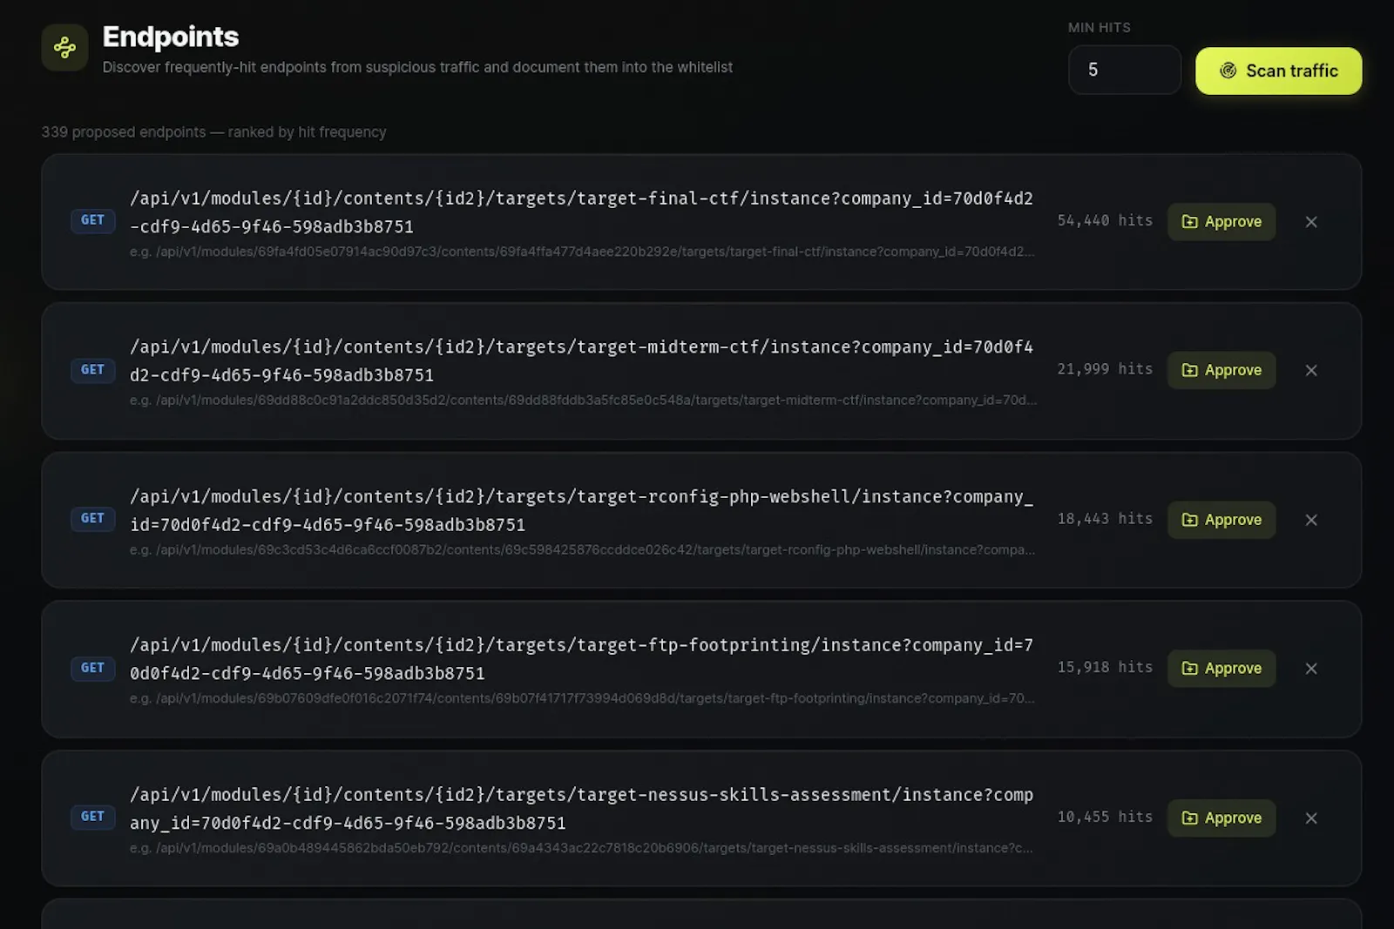Click the target-midterm-ctf endpoint path text
Viewport: 1394px width, 929px height.
click(581, 361)
